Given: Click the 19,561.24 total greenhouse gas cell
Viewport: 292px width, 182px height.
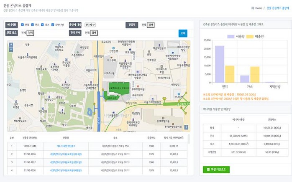Looking at the screenshot, I should click(x=272, y=128).
